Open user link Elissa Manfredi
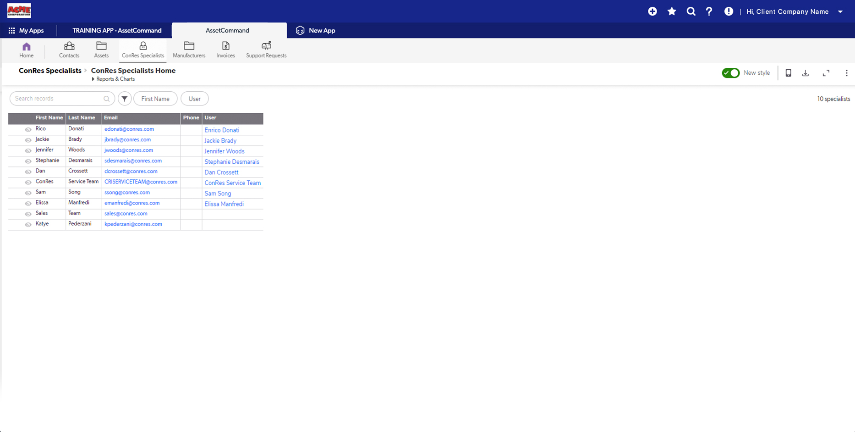The width and height of the screenshot is (855, 432). pyautogui.click(x=224, y=204)
